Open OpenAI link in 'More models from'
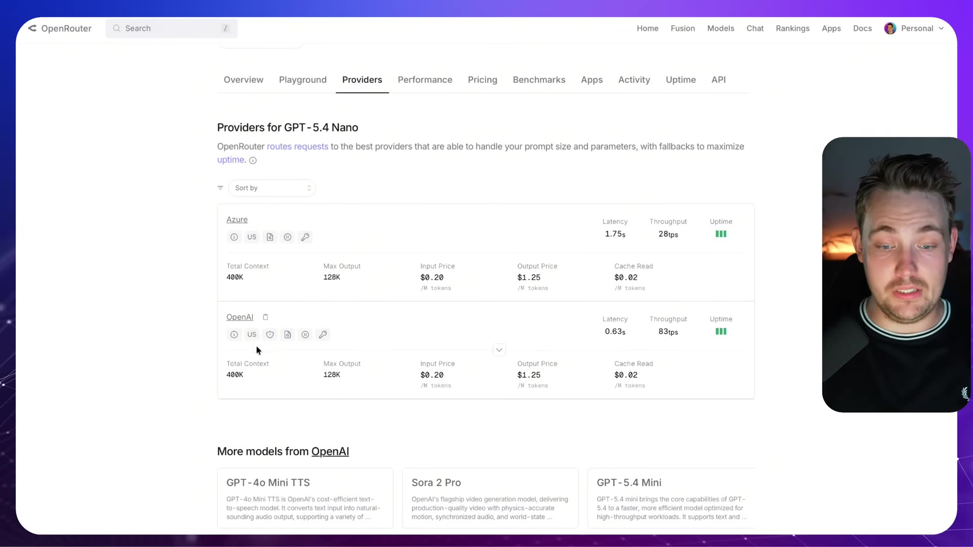Screen dimensions: 973x547 click(x=330, y=451)
